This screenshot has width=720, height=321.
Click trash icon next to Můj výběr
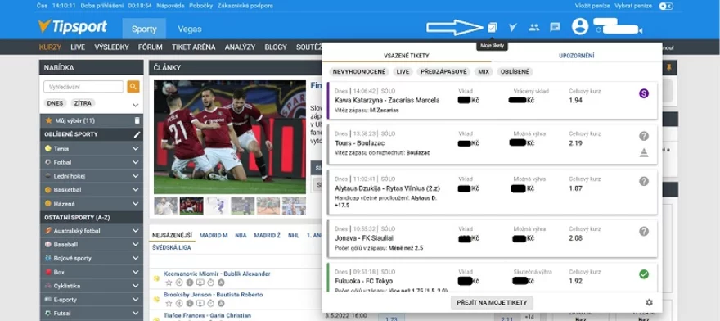click(137, 120)
